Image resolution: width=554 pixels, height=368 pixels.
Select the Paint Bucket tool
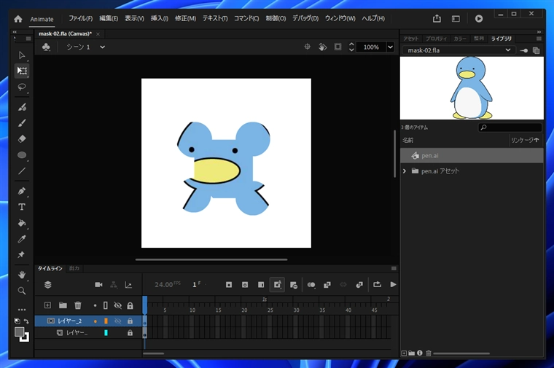pos(22,223)
